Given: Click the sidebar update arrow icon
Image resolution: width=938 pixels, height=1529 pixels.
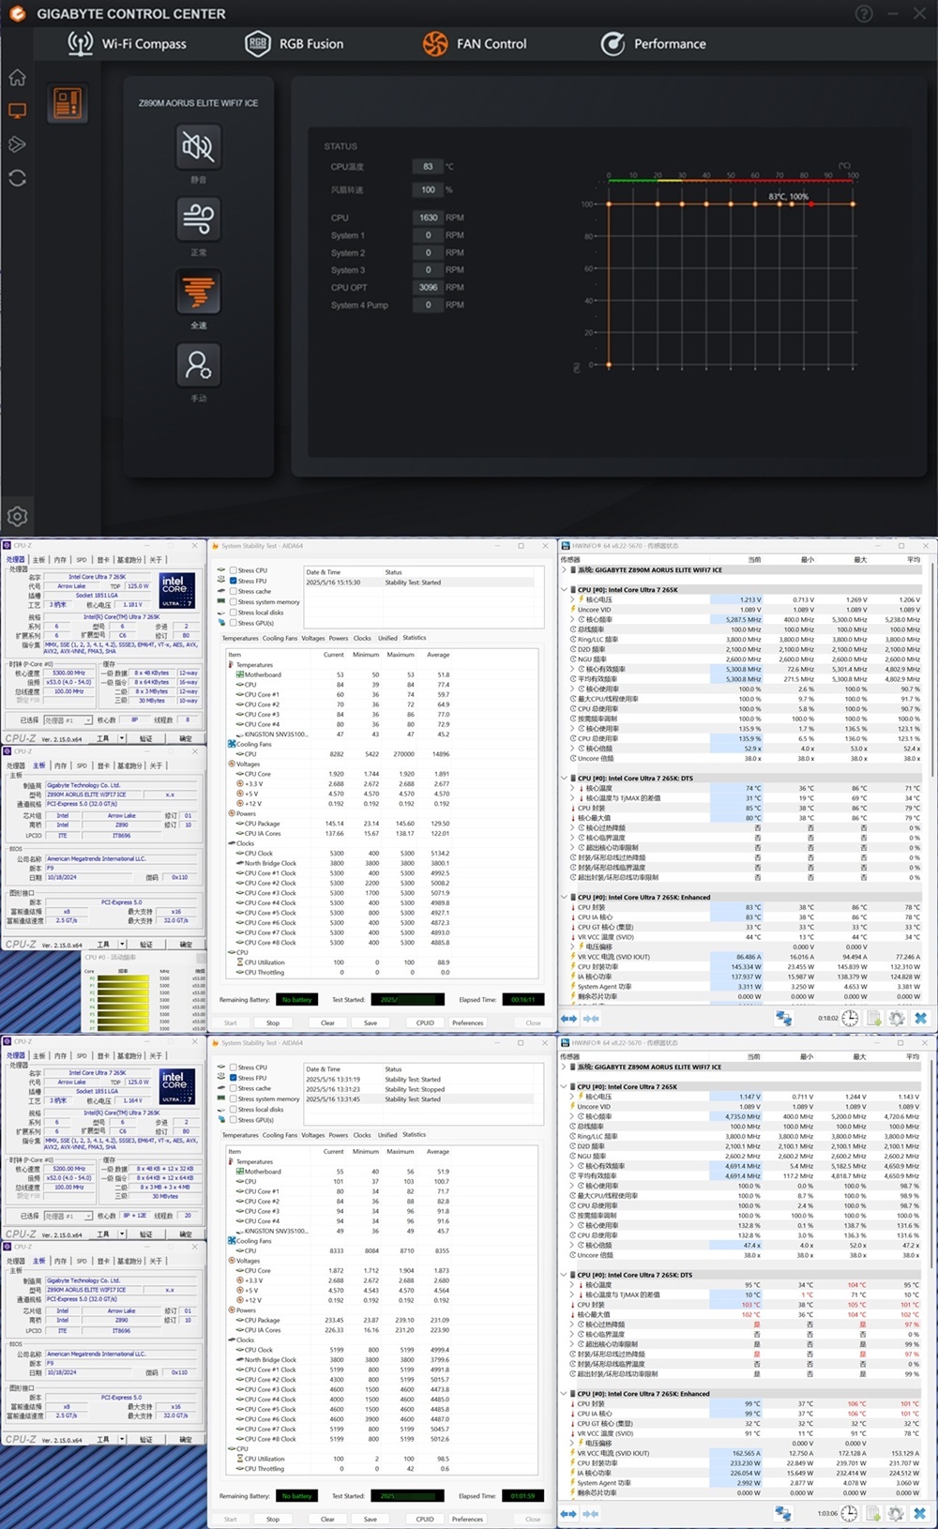Looking at the screenshot, I should [17, 144].
